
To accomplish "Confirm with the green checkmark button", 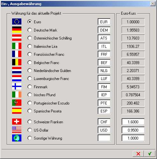I will point(150,154).
